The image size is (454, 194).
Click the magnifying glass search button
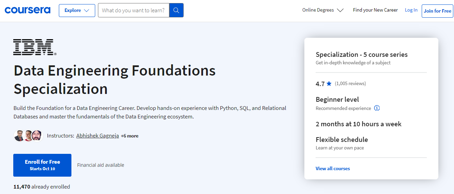pos(176,10)
